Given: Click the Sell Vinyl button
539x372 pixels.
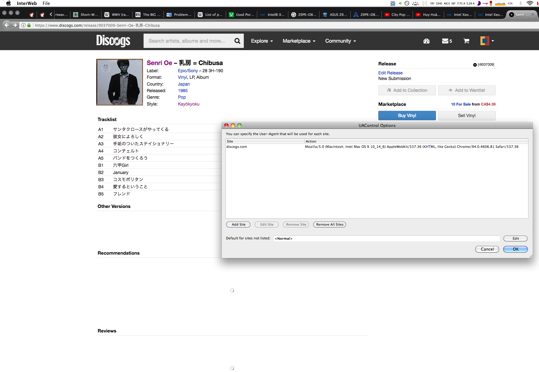Looking at the screenshot, I should tap(467, 115).
